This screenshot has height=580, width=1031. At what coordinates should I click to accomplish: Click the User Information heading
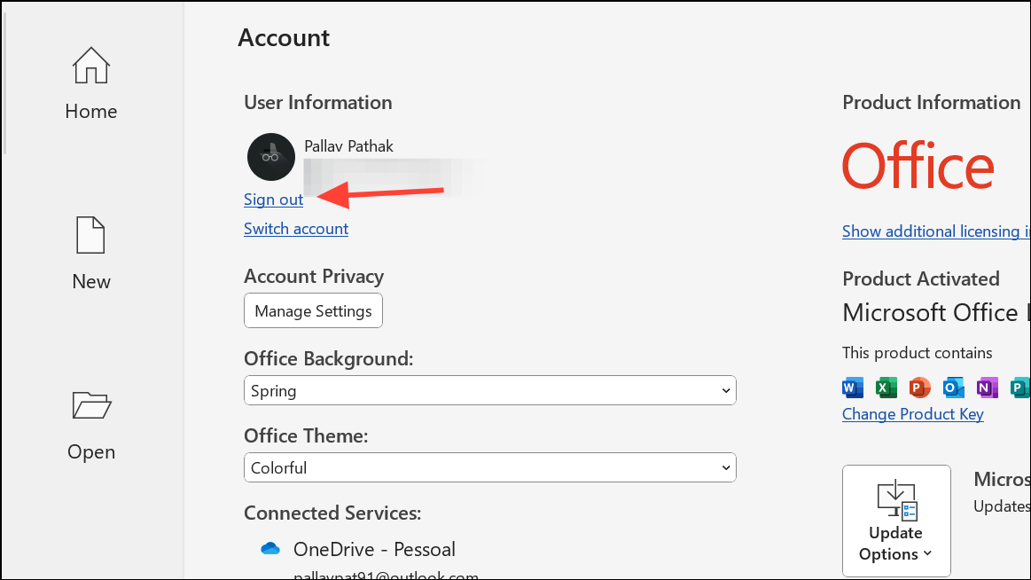[317, 103]
